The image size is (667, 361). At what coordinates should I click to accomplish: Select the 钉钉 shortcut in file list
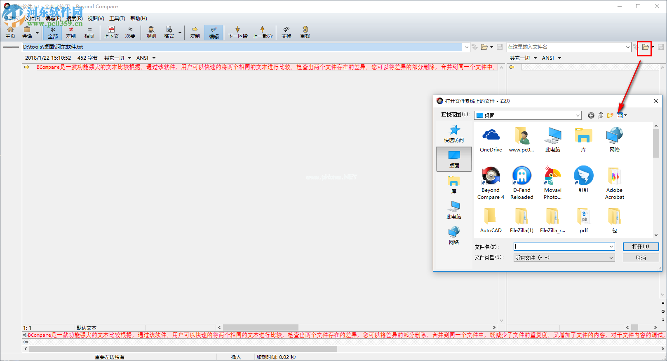[584, 179]
